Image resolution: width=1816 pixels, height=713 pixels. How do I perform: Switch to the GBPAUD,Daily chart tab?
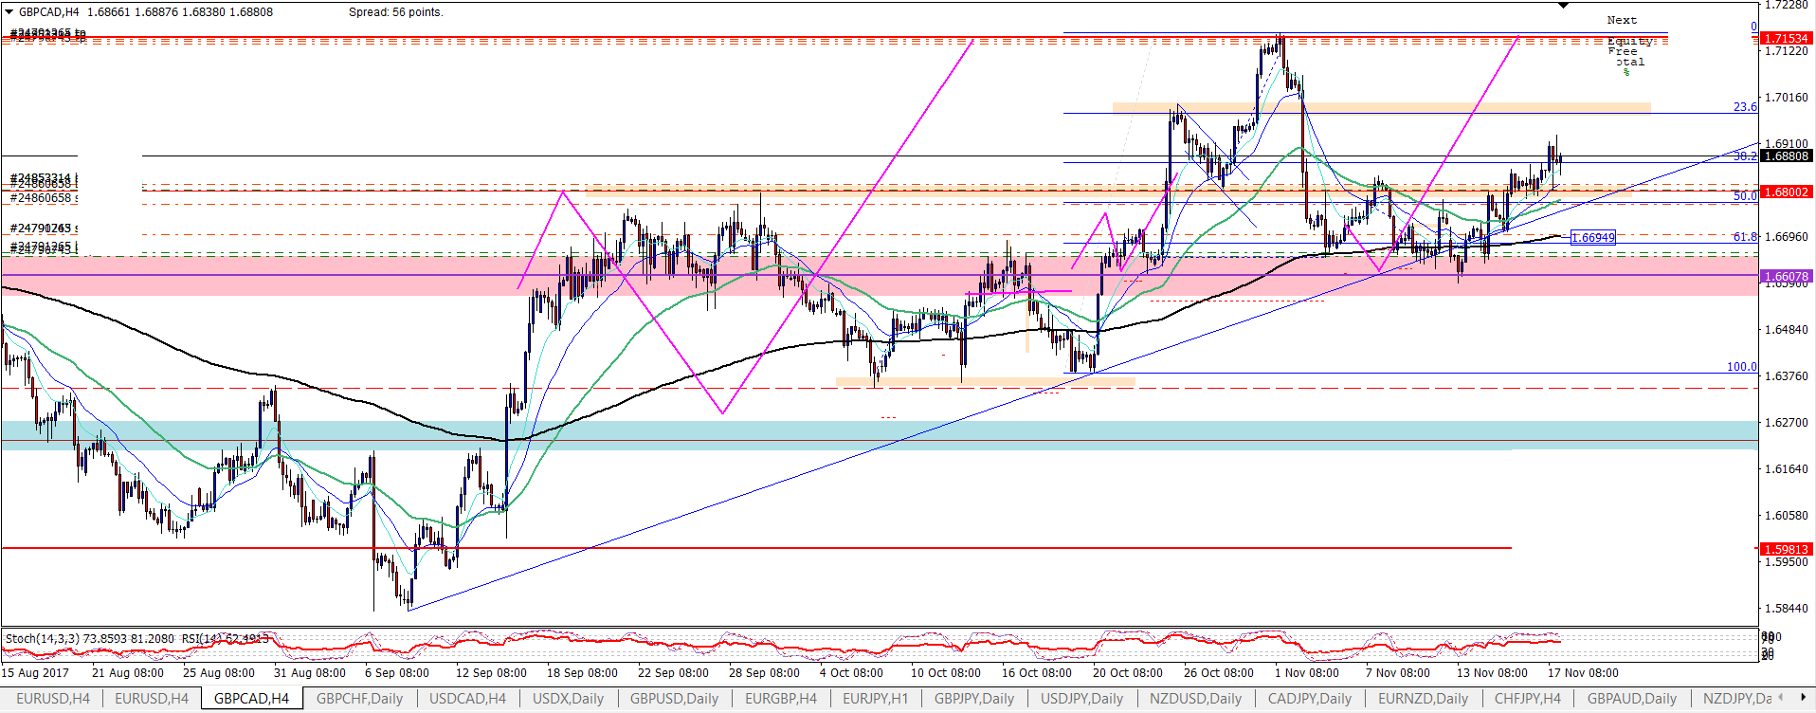1631,699
